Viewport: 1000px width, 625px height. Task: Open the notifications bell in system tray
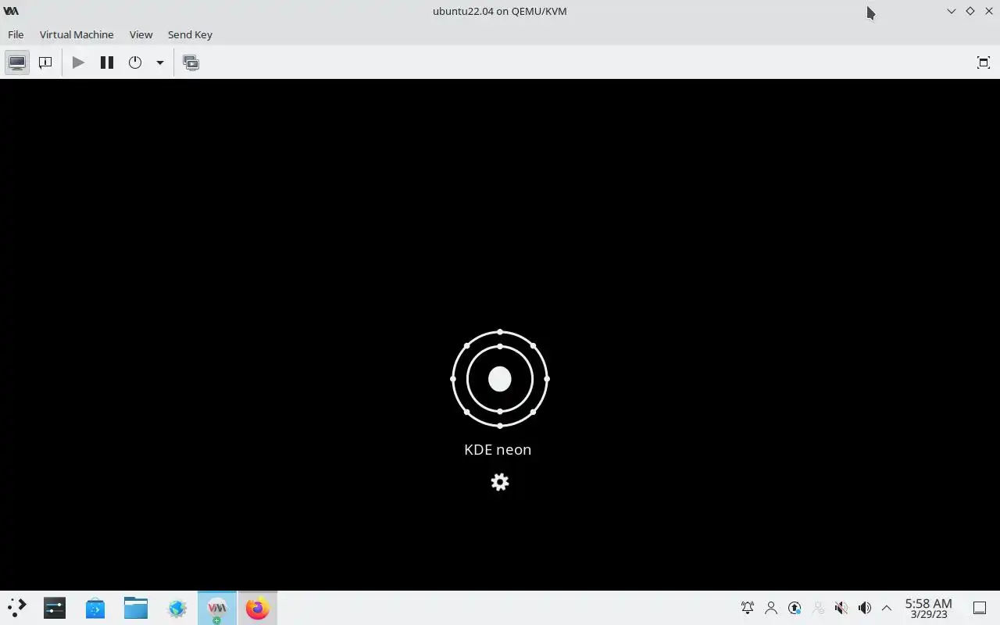pyautogui.click(x=748, y=608)
